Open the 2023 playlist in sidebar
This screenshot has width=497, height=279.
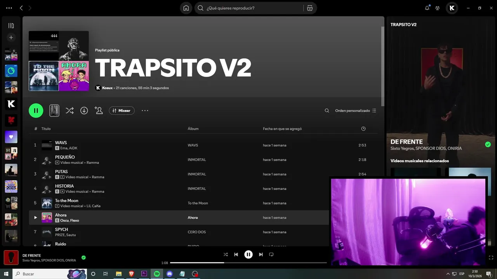click(x=11, y=186)
